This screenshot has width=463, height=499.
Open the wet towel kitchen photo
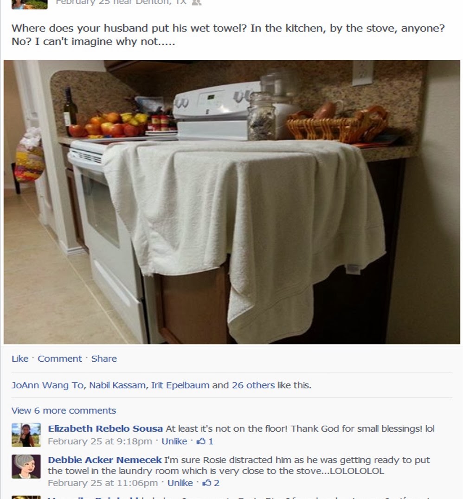tap(232, 202)
